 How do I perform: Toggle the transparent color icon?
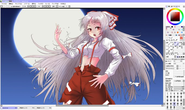(181, 40)
